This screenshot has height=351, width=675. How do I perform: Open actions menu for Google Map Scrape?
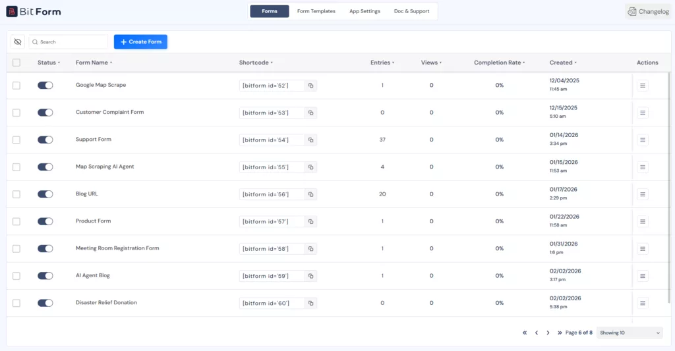coord(642,86)
